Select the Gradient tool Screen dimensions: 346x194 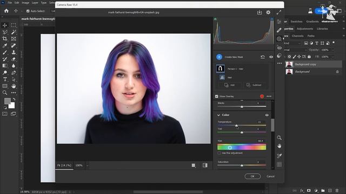pos(5,66)
